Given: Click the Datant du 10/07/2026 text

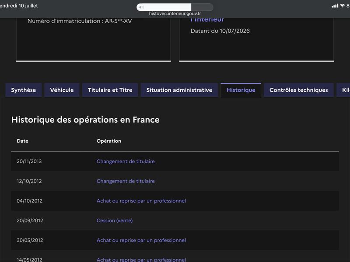Looking at the screenshot, I should pyautogui.click(x=220, y=31).
